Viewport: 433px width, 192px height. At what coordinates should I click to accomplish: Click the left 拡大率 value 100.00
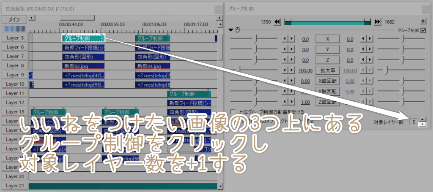tap(305, 71)
